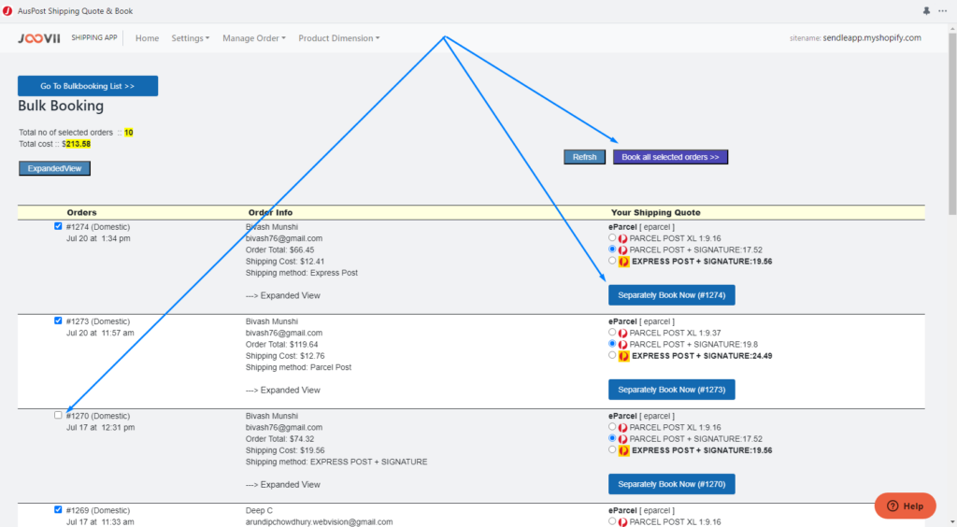Pin the app using the pin icon
957x527 pixels.
(926, 11)
